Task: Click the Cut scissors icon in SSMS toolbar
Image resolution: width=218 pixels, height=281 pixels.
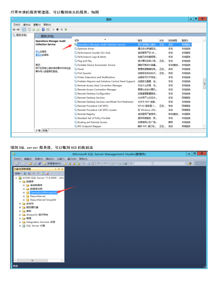Action: pyautogui.click(x=84, y=163)
